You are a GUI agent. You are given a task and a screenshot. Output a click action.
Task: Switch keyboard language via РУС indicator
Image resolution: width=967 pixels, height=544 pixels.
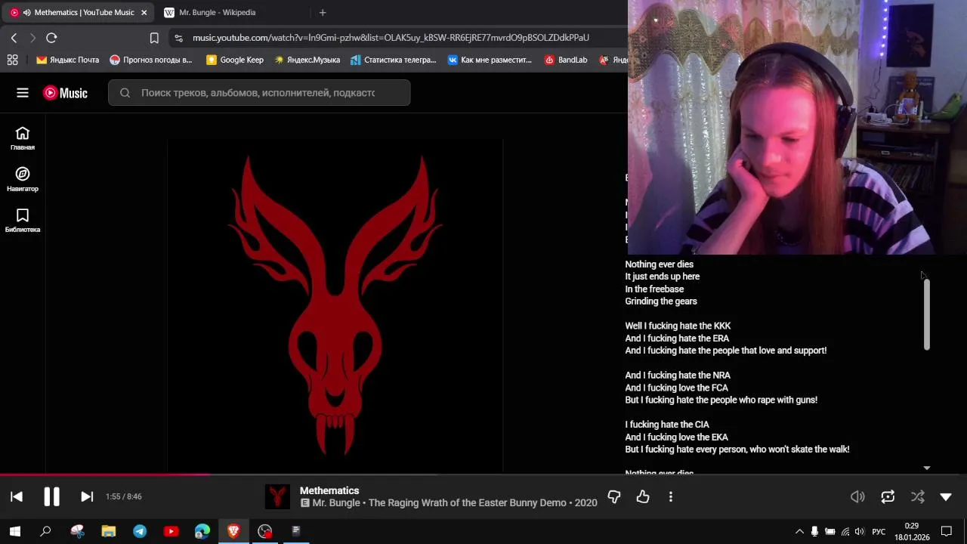(879, 531)
